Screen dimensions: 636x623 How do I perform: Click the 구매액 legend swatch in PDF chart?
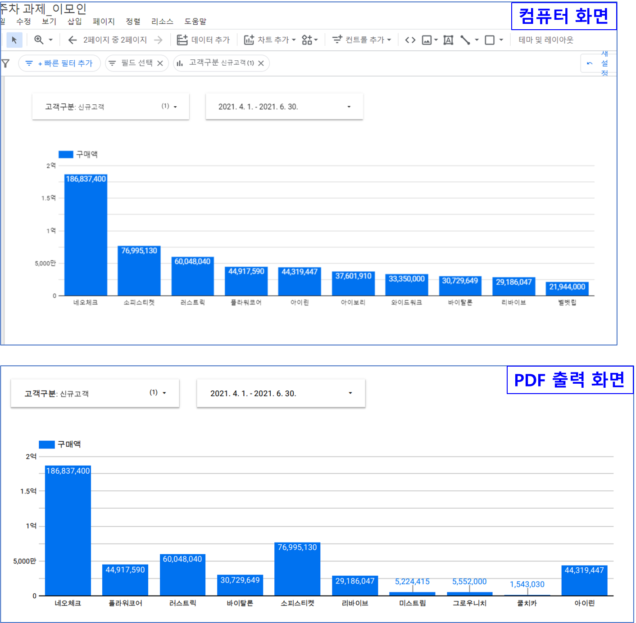coord(47,444)
